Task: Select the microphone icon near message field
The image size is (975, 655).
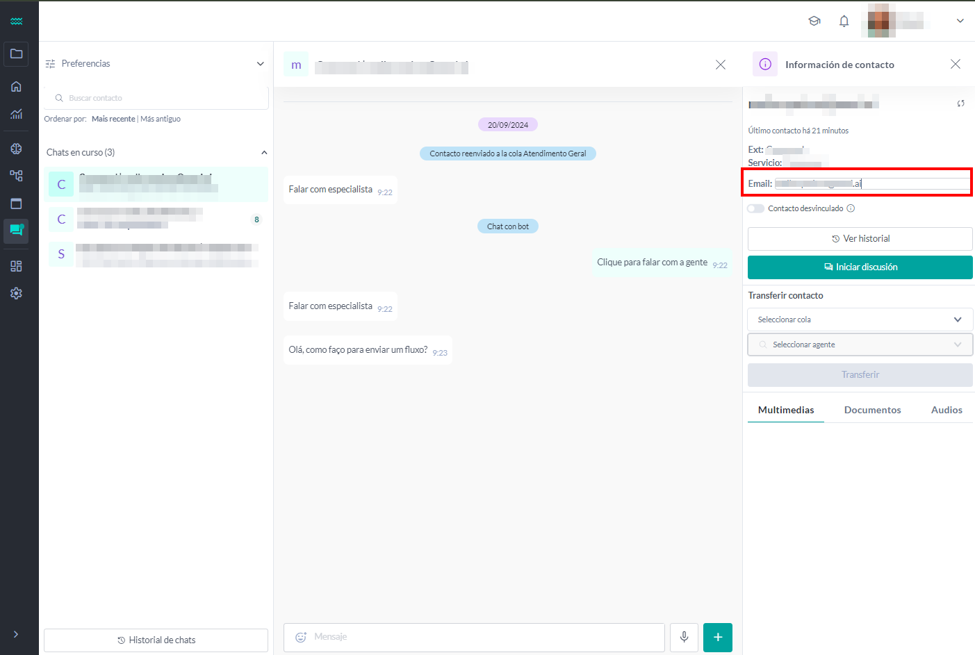Action: click(x=684, y=637)
